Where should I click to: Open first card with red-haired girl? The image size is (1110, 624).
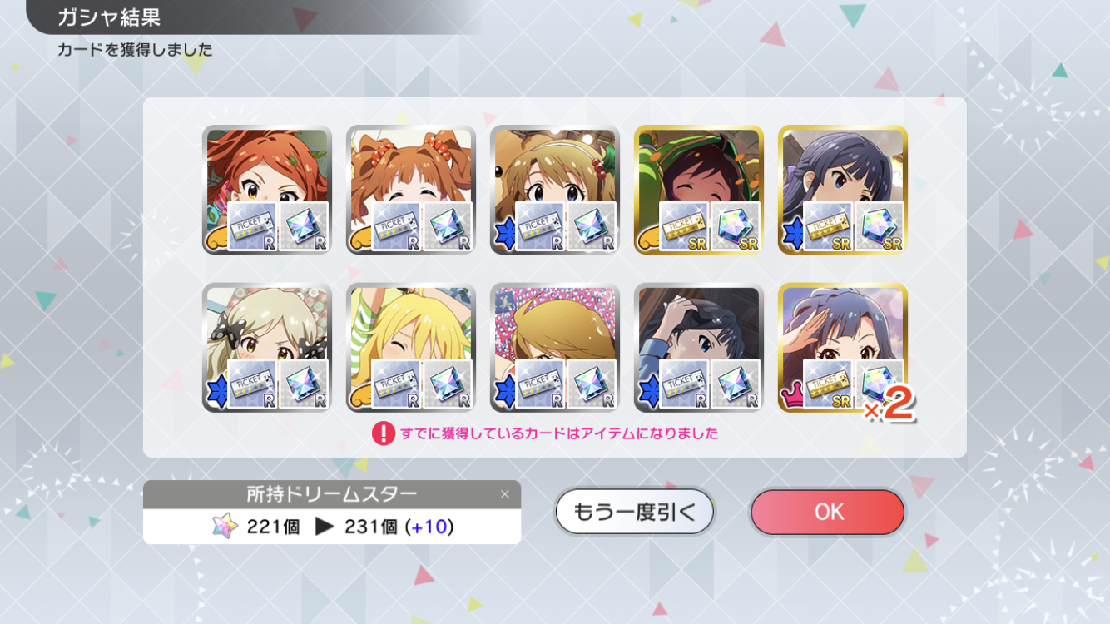coord(267,190)
